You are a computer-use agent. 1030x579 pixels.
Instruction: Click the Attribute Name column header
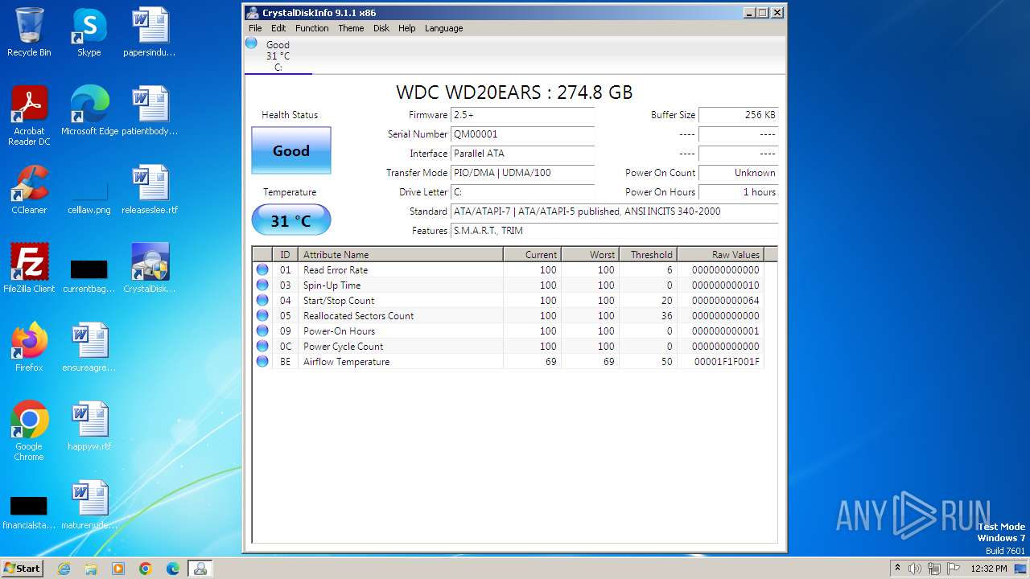401,255
